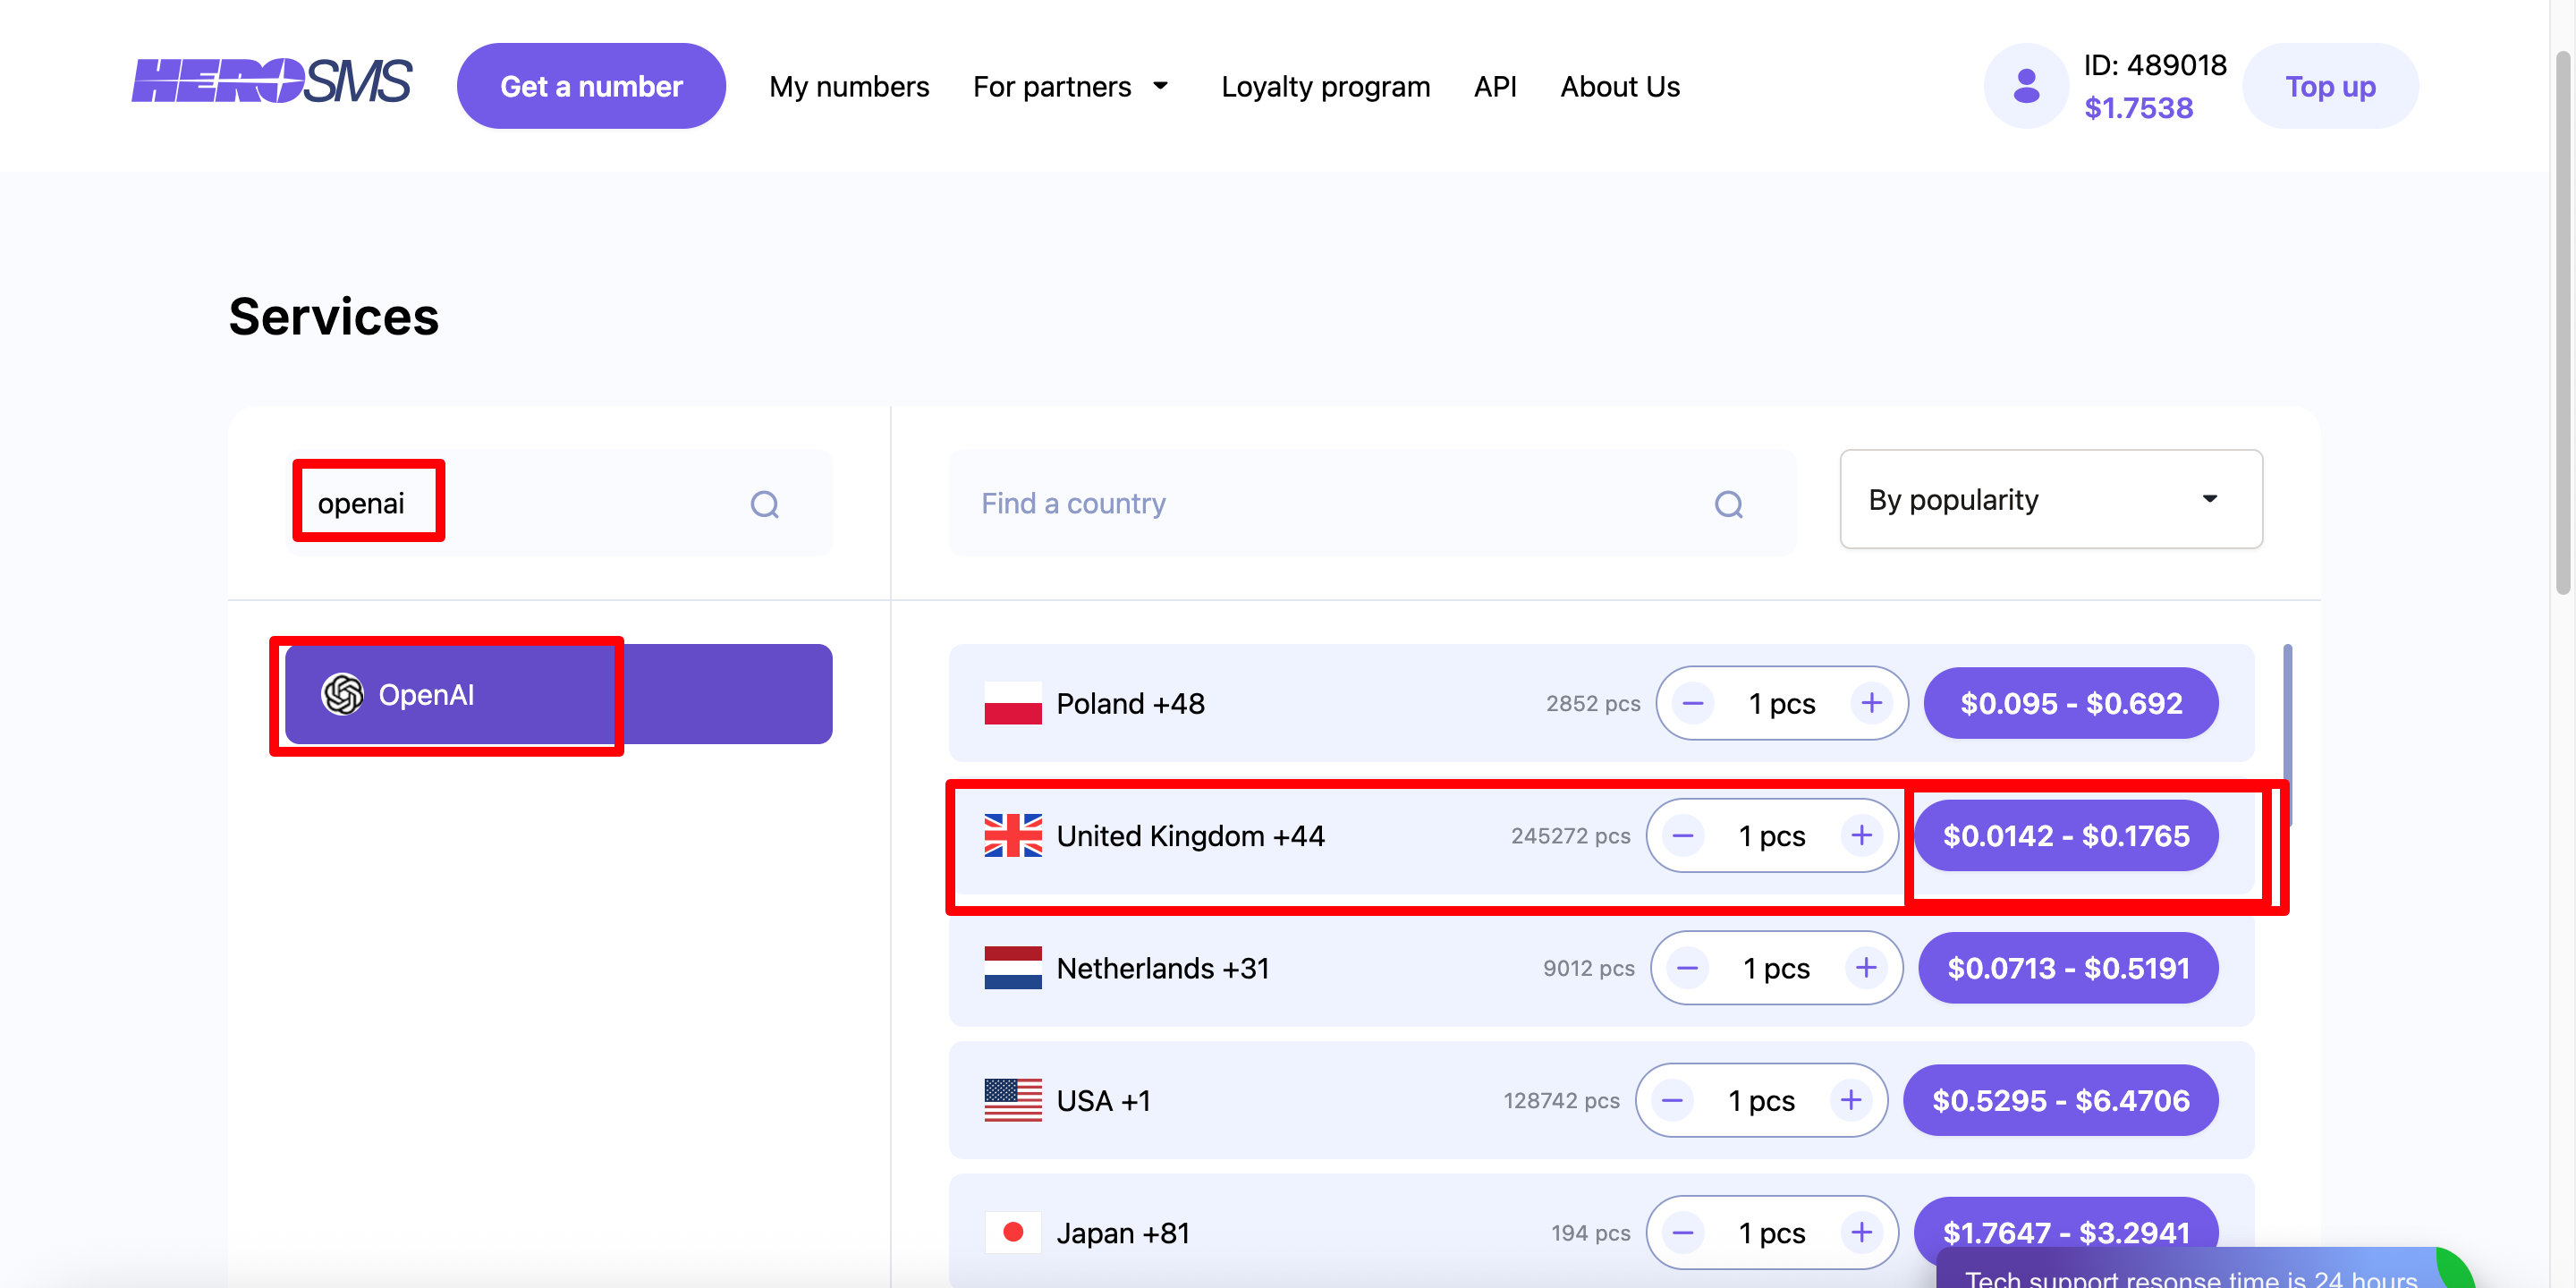2576x1288 pixels.
Task: Go to the Loyalty program page
Action: point(1325,87)
